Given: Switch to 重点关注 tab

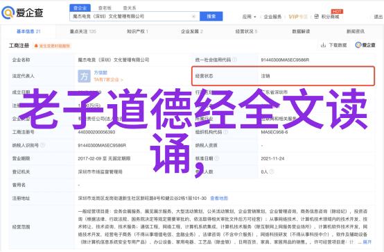Looking at the screenshot, I should click(82, 31).
